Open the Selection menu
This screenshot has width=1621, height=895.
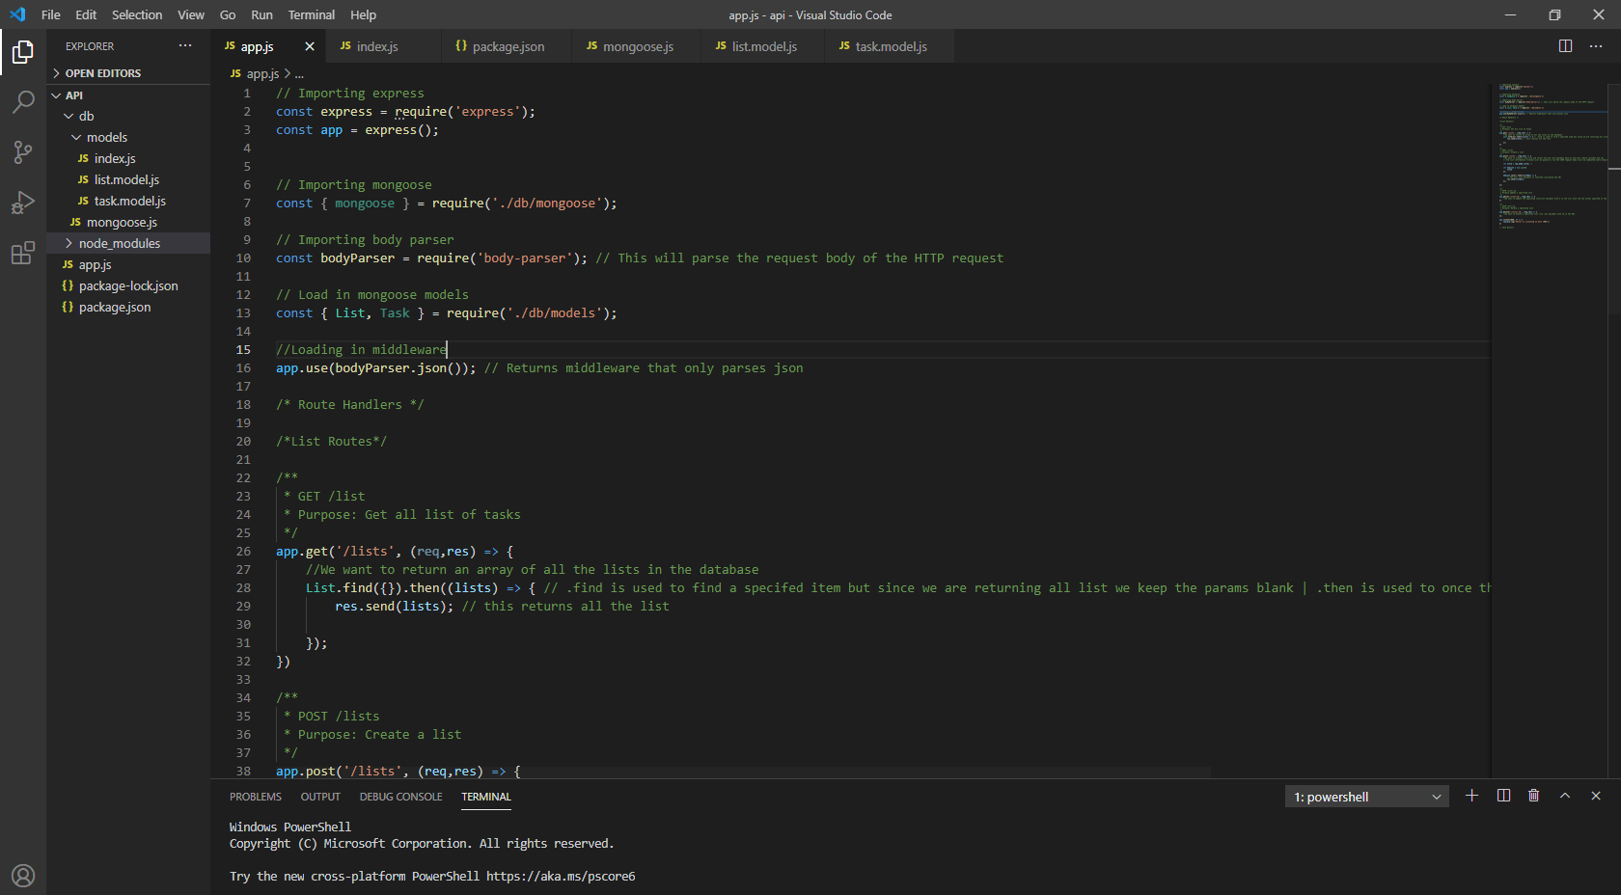137,14
